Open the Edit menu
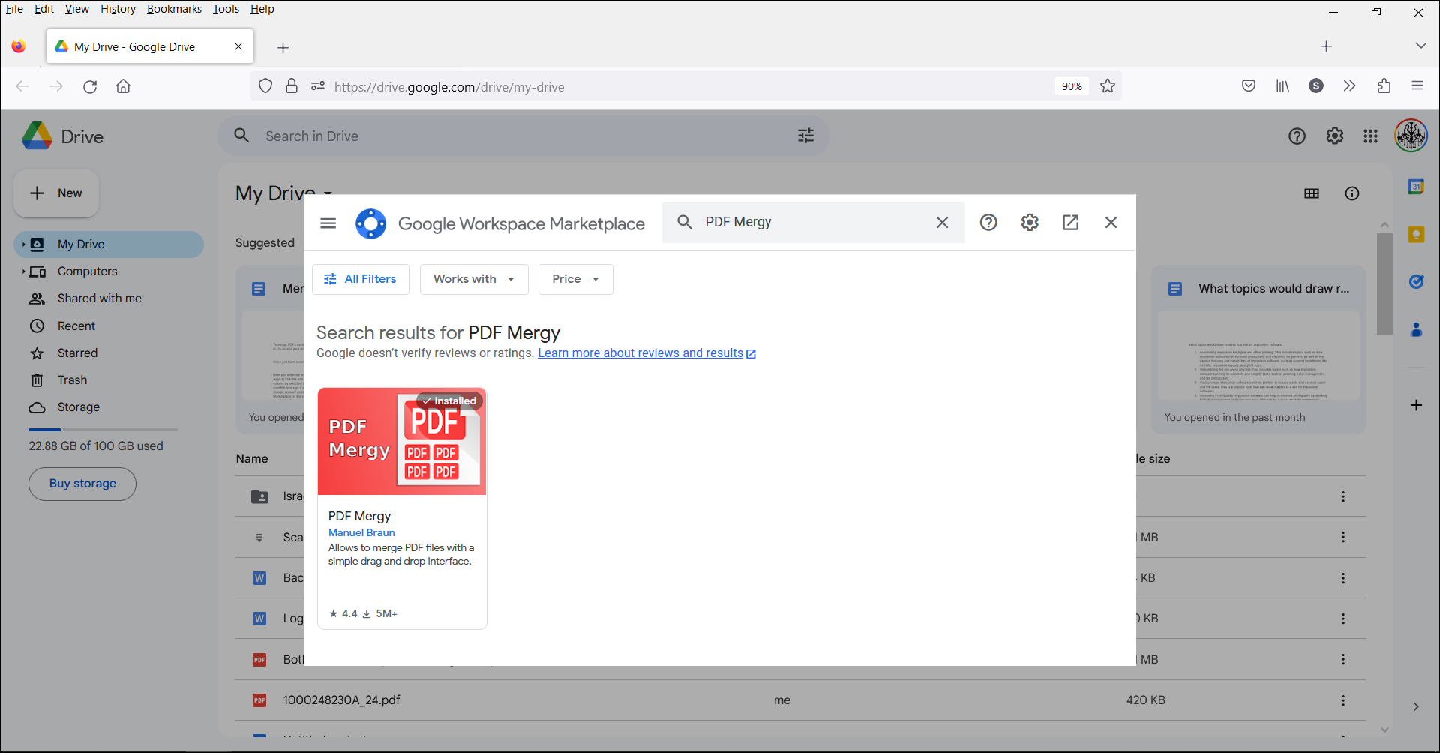The height and width of the screenshot is (753, 1440). (x=44, y=9)
